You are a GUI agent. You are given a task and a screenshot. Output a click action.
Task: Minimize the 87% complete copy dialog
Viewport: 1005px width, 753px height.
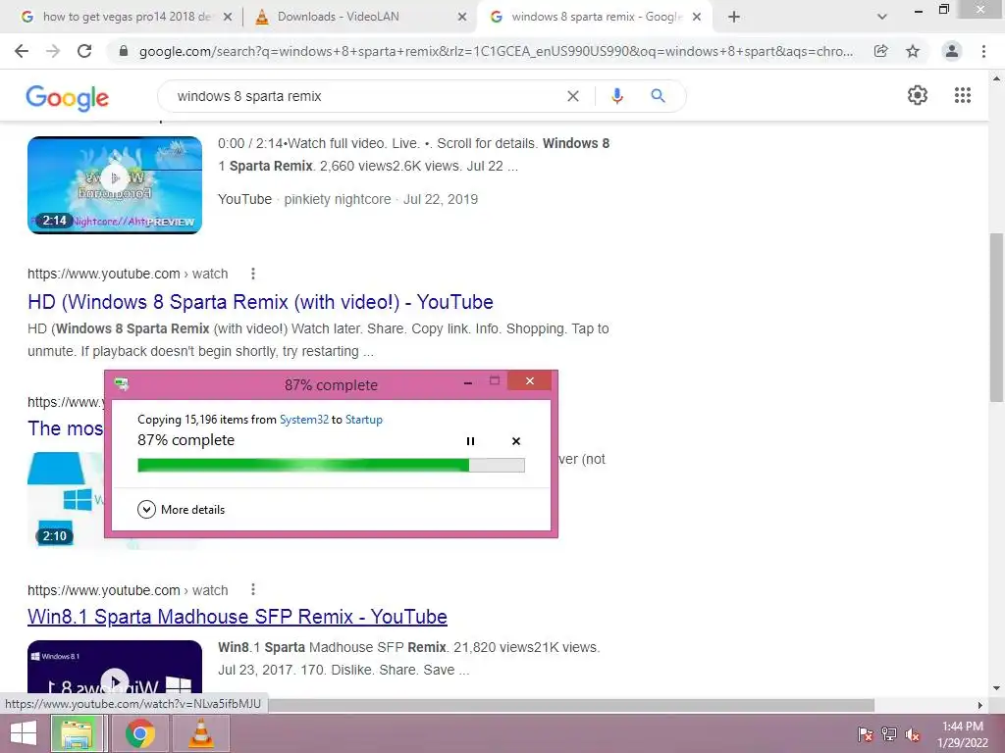[468, 381]
